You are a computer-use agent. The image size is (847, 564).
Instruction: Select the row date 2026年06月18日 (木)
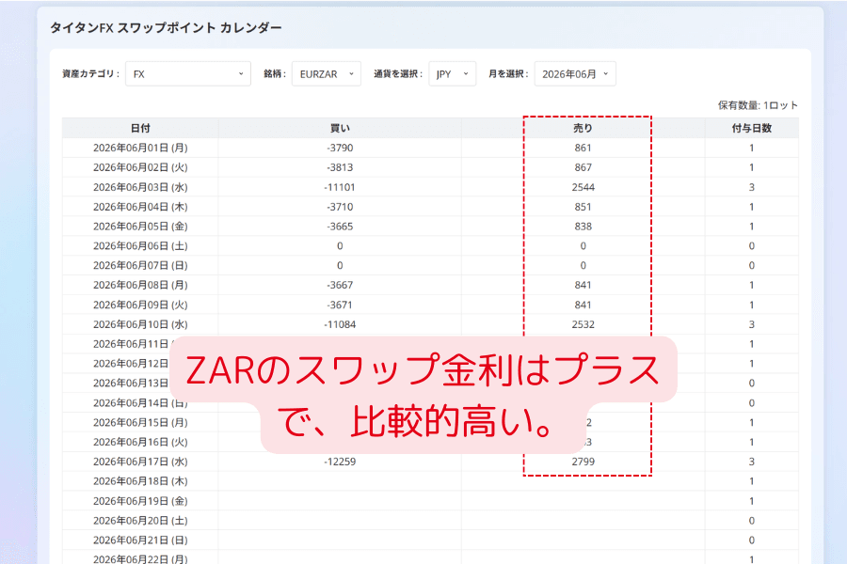tap(140, 481)
